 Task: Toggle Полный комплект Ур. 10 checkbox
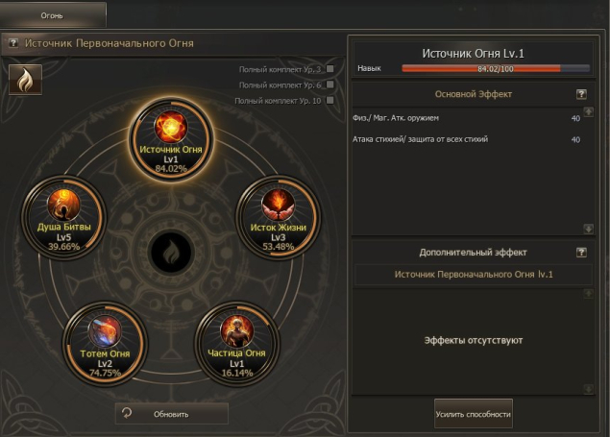tap(330, 100)
